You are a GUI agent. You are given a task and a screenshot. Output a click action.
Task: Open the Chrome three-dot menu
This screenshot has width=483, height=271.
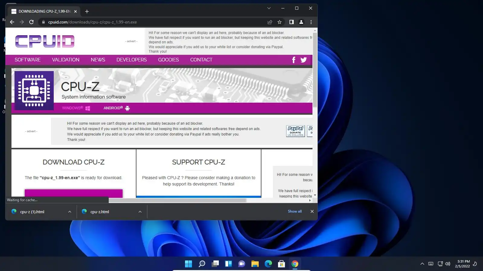click(x=311, y=22)
